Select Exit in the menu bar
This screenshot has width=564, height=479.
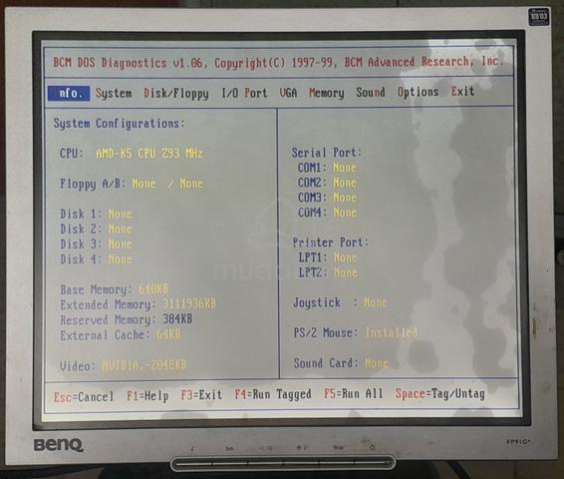point(462,91)
